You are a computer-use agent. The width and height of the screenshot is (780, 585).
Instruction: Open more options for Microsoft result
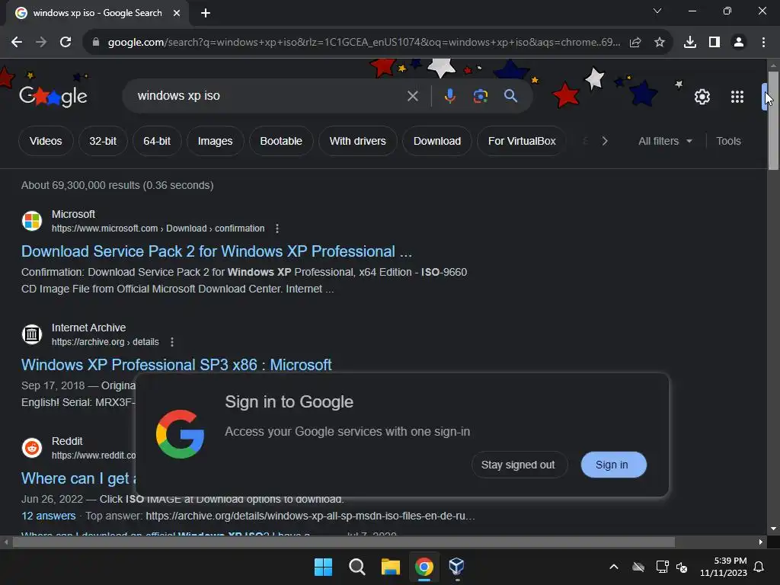(x=277, y=229)
